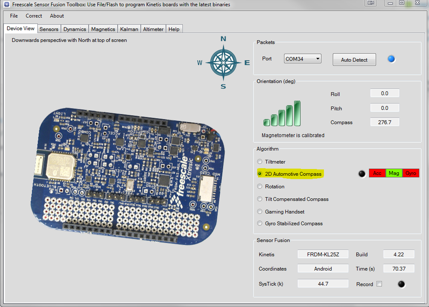Switch to the Magnetics tab
The image size is (429, 307).
(x=103, y=29)
